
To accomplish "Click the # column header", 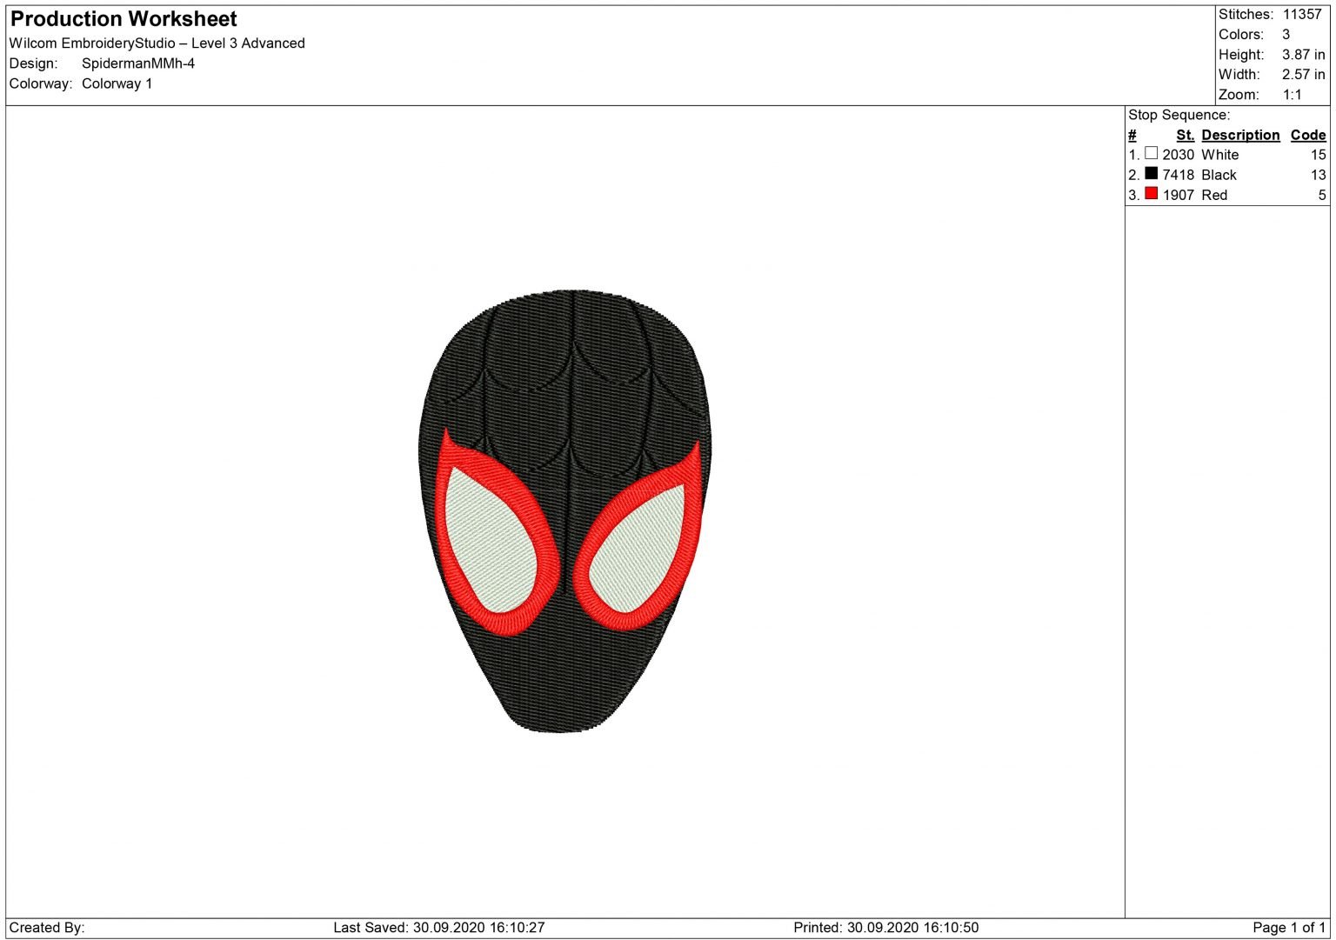I will 1132,135.
